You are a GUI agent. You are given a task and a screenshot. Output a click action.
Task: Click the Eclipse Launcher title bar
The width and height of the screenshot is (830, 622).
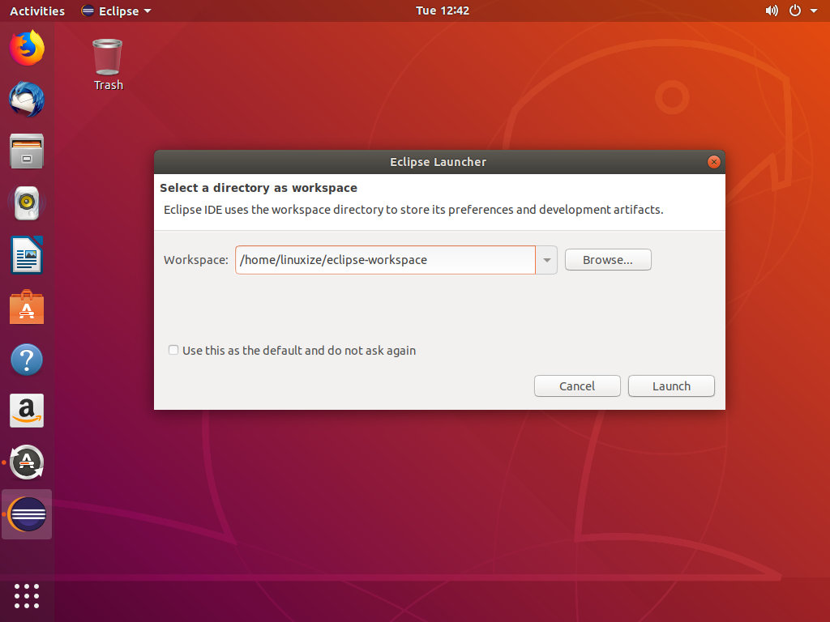[x=439, y=162]
